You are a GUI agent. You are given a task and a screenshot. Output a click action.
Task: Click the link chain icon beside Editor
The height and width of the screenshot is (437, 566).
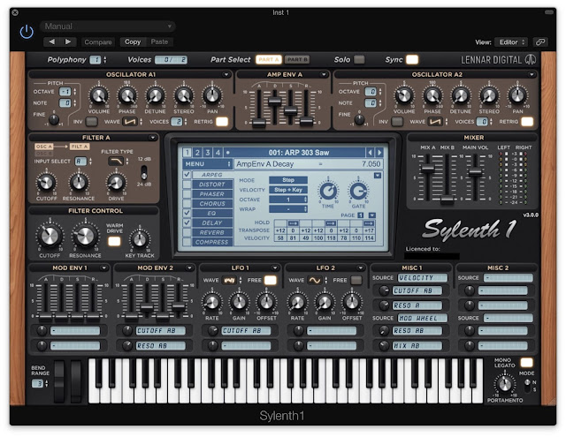(540, 42)
